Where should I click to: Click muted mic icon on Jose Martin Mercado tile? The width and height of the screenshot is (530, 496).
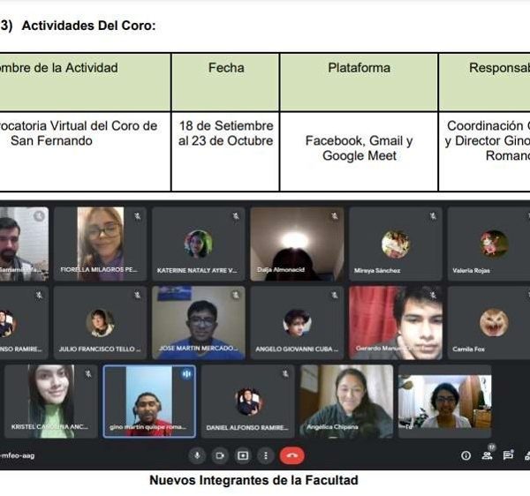pyautogui.click(x=236, y=296)
